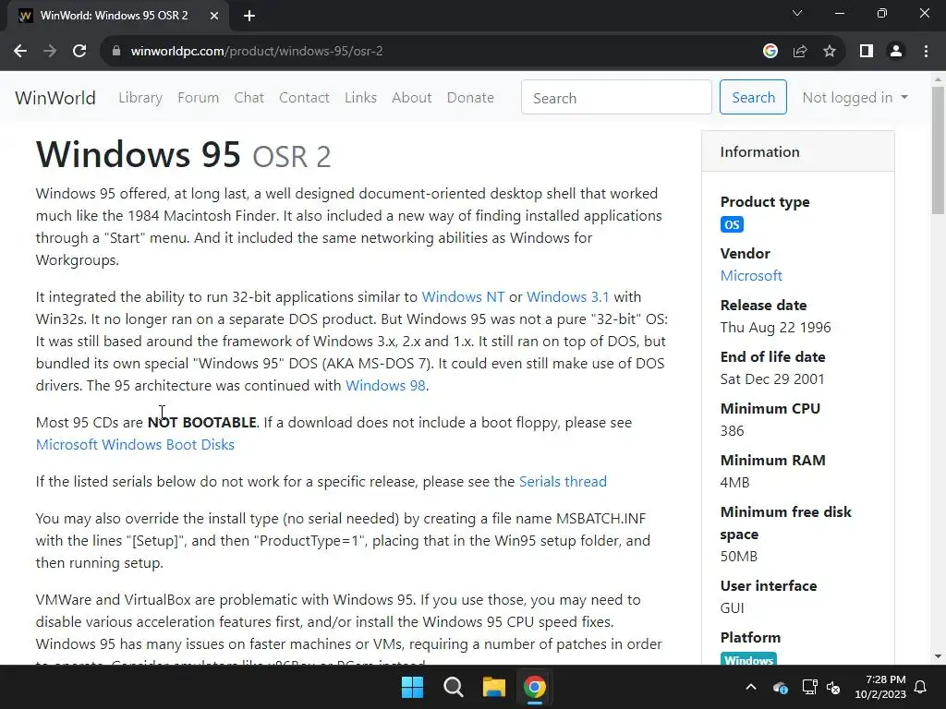The height and width of the screenshot is (709, 946).
Task: Focus the site Search input field
Action: pos(616,98)
